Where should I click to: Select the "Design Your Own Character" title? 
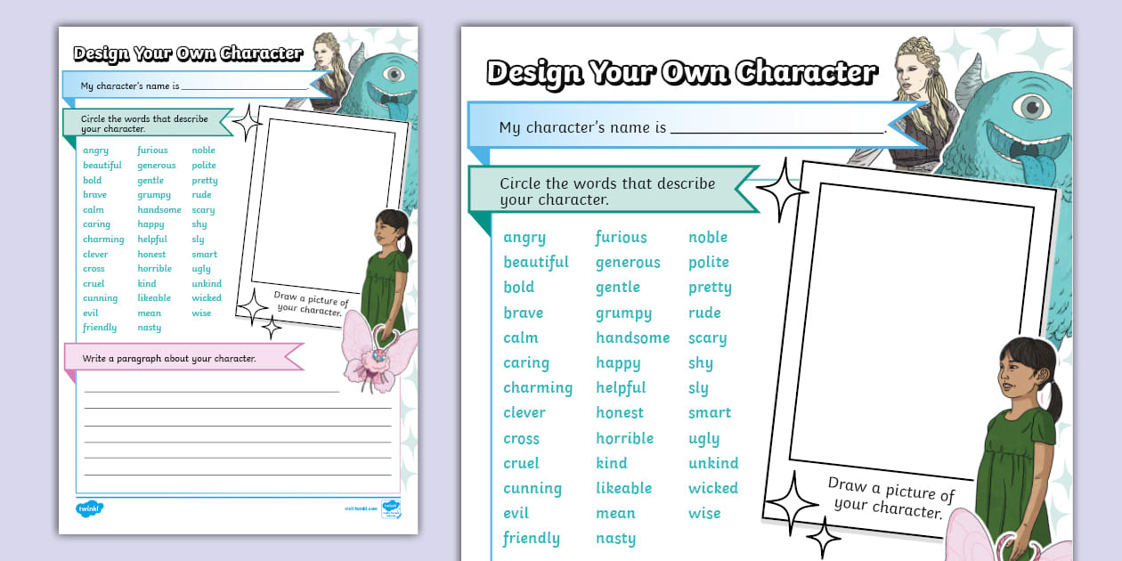click(681, 71)
